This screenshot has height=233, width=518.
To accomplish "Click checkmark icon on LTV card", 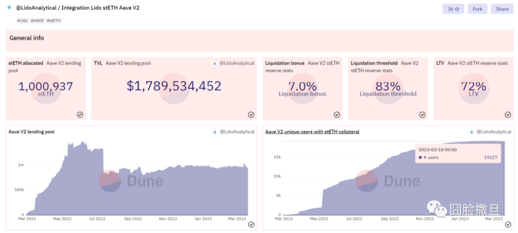I will pyautogui.click(x=507, y=114).
